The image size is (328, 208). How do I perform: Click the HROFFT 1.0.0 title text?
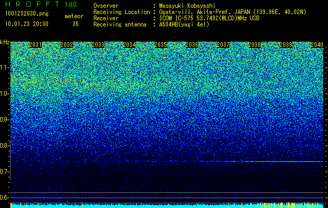click(41, 4)
